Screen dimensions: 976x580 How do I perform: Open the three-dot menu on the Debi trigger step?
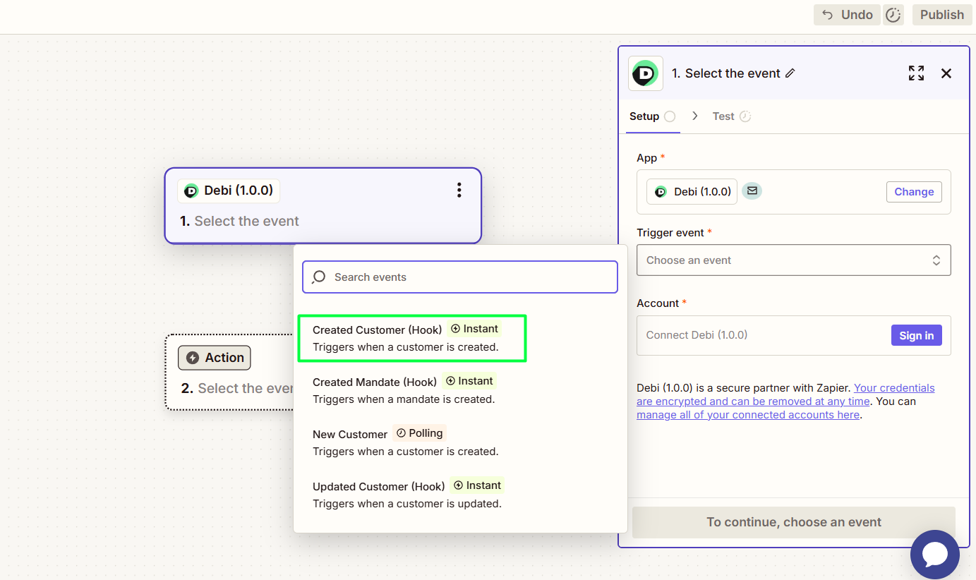(x=459, y=190)
